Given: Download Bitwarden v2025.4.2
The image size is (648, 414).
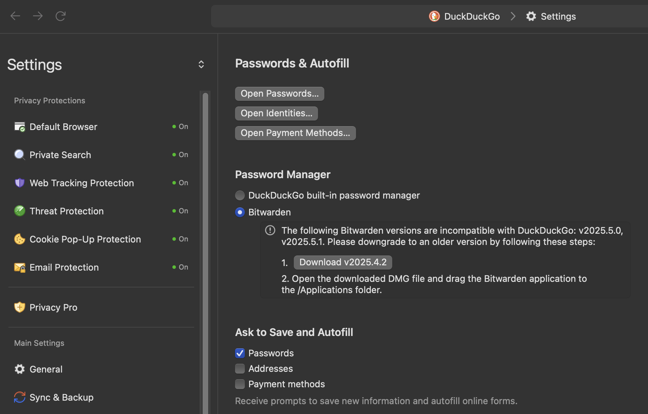Looking at the screenshot, I should [343, 263].
